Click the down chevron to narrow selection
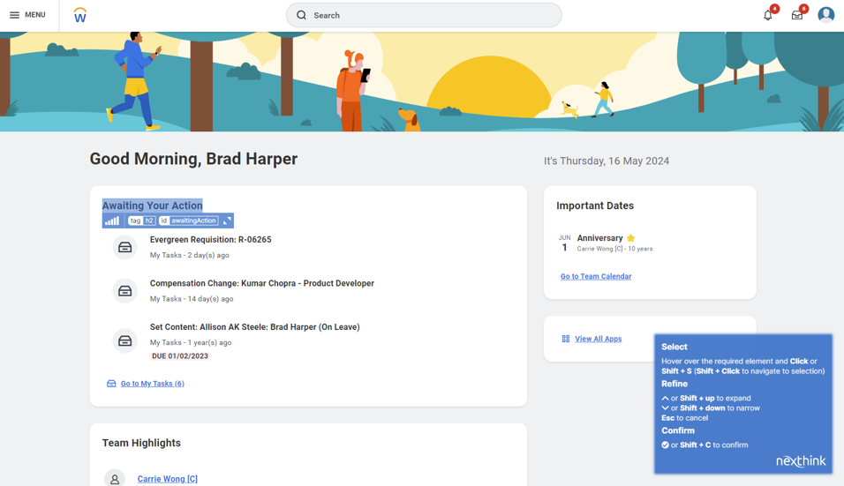This screenshot has height=486, width=844. 665,408
